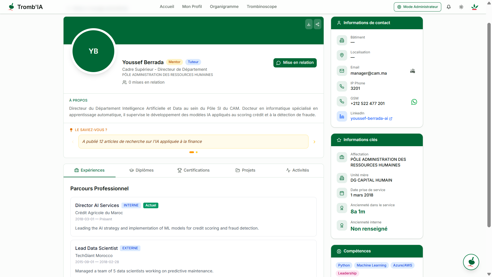Click the Mise en relation button

[x=295, y=63]
